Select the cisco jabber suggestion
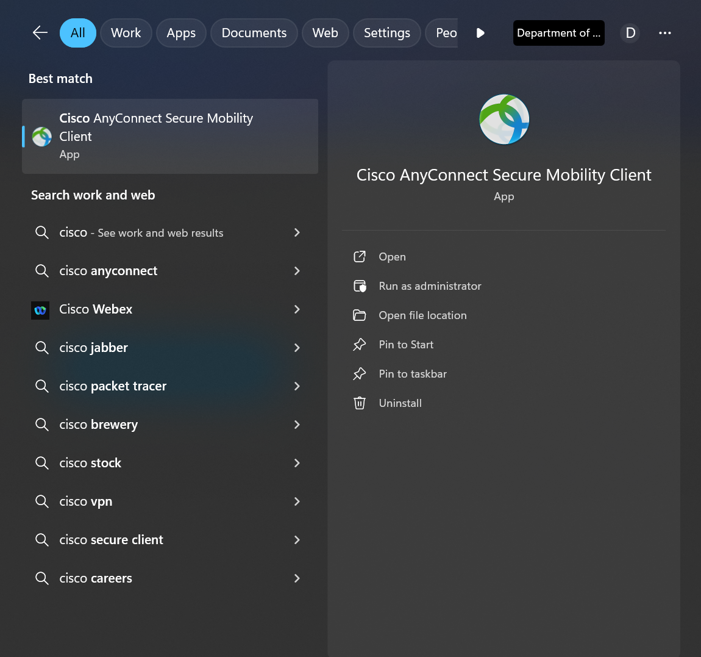Screen dimensions: 701x657 click(170, 348)
